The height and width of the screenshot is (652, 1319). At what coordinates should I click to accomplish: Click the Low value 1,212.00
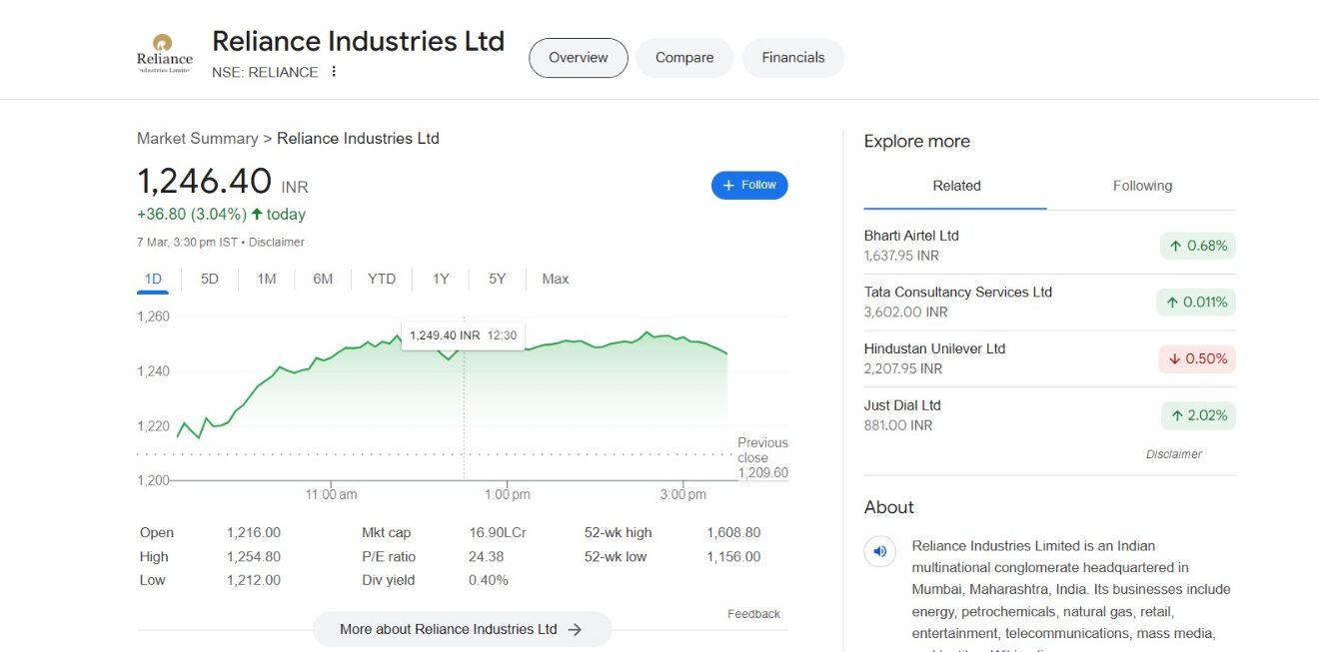254,580
